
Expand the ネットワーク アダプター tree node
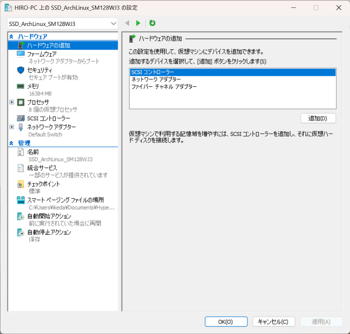coord(12,127)
